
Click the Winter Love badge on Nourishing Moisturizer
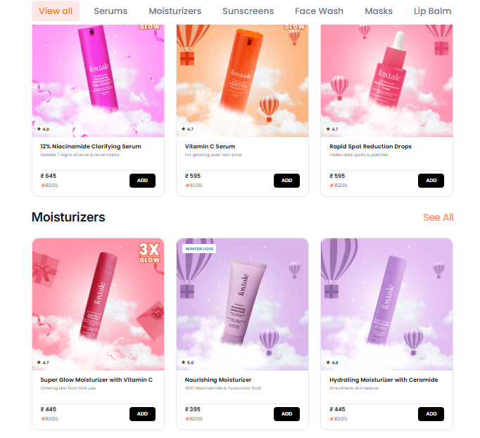199,249
